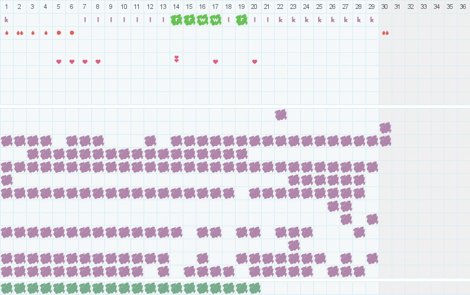Select the single blood drop on day 1
Image resolution: width=470 pixels, height=295 pixels.
tap(7, 33)
